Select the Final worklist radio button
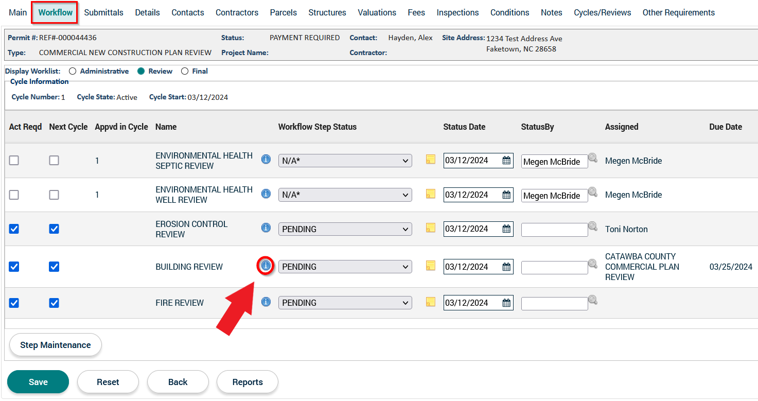This screenshot has width=758, height=401. click(185, 72)
